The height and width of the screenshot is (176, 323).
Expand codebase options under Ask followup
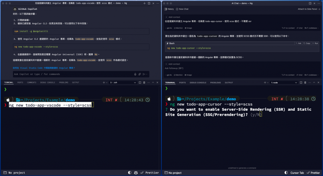[x=311, y=75]
